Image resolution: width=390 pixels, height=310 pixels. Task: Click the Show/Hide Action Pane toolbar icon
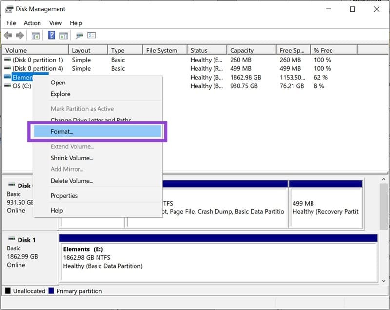pos(63,35)
